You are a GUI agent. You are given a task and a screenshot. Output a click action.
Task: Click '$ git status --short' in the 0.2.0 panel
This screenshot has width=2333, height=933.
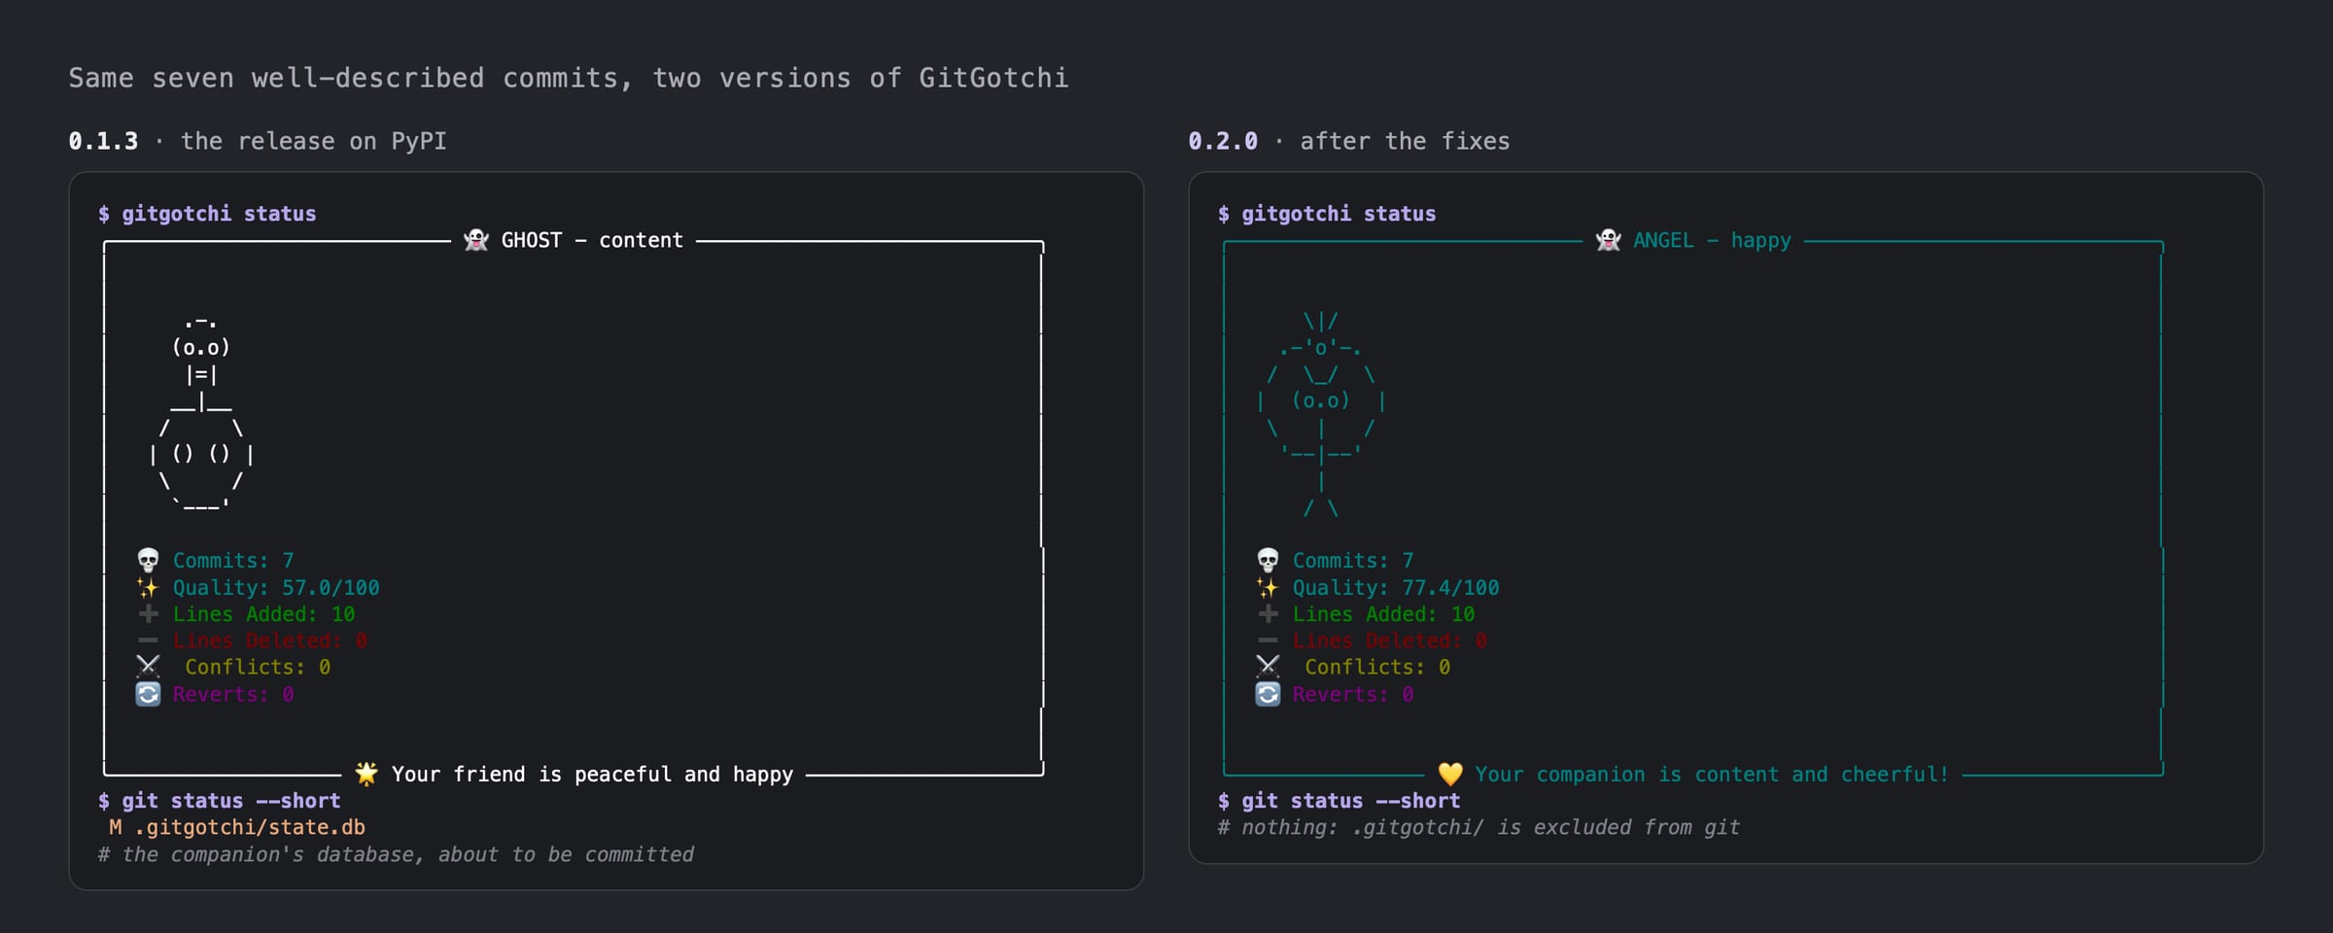pyautogui.click(x=1340, y=801)
